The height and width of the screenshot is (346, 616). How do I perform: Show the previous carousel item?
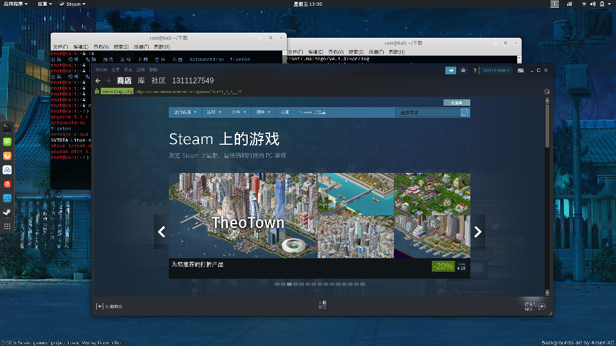tap(162, 232)
